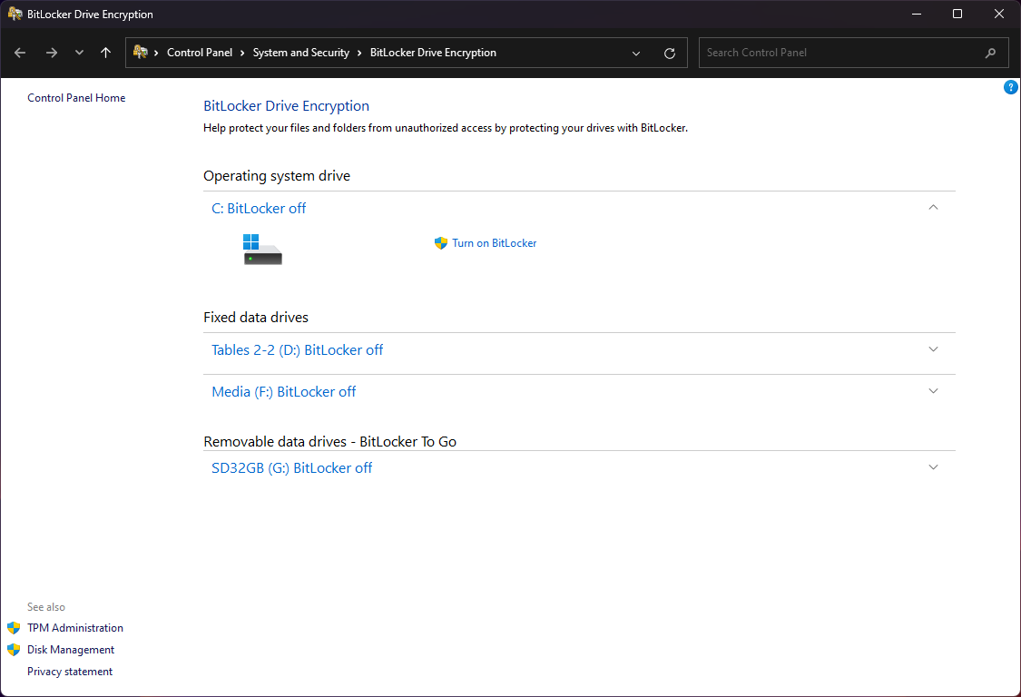Refresh the BitLocker Drive Encryption page
The image size is (1021, 697).
pyautogui.click(x=670, y=54)
